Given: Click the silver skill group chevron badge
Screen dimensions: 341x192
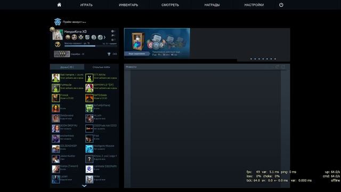Looking at the screenshot, I should tap(62, 54).
